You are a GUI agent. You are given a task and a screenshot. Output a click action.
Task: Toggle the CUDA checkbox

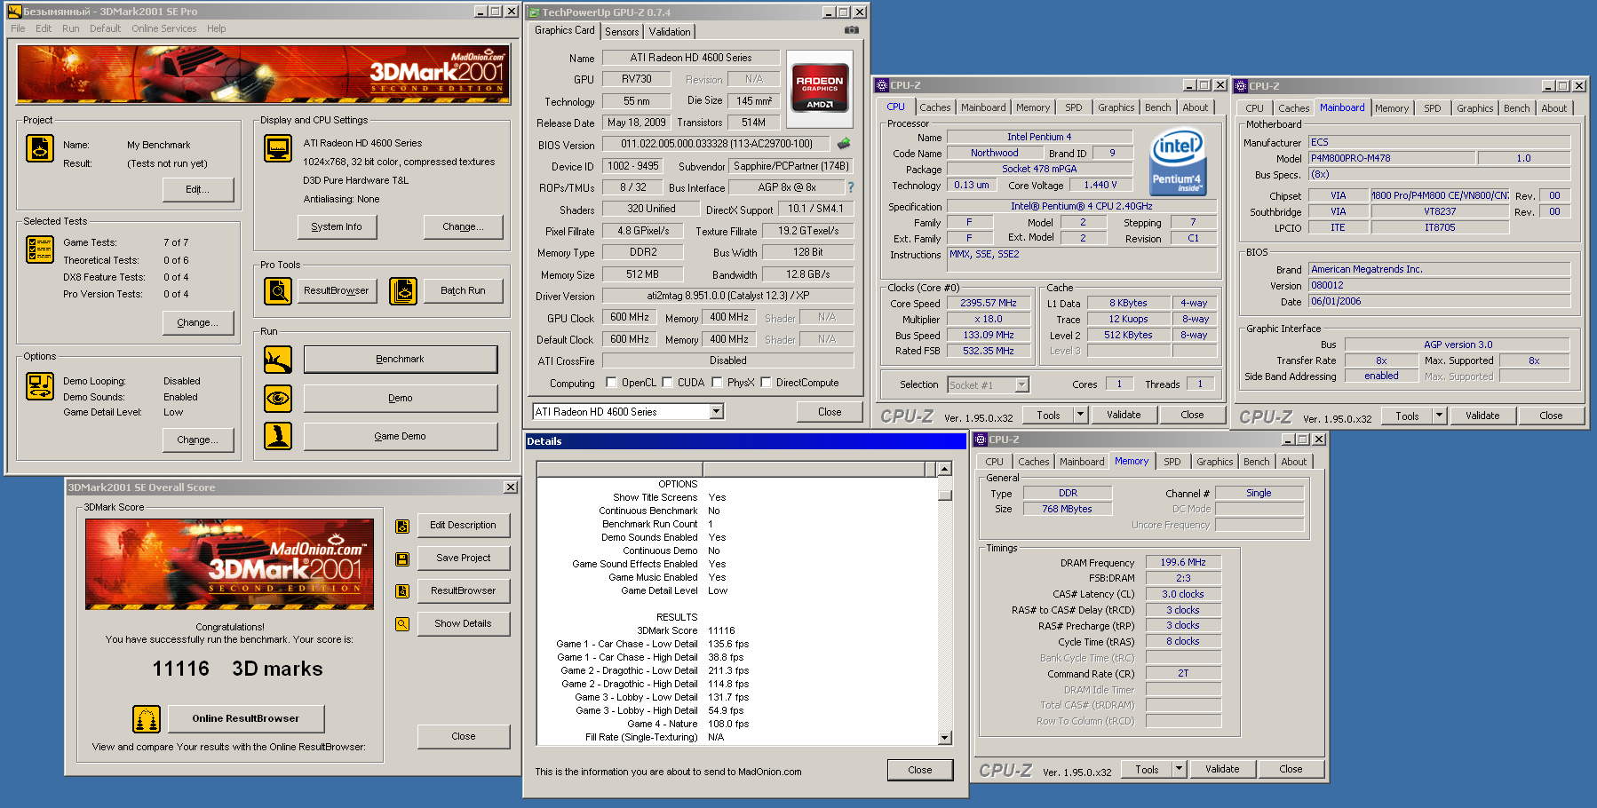point(667,383)
